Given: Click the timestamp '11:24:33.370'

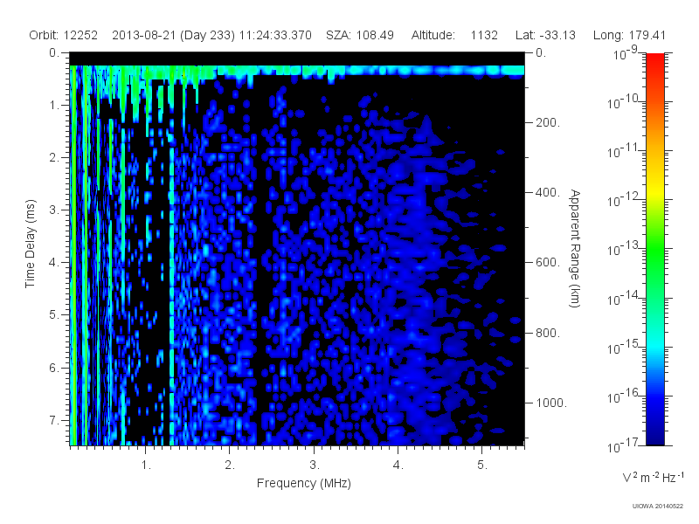Looking at the screenshot, I should point(275,35).
